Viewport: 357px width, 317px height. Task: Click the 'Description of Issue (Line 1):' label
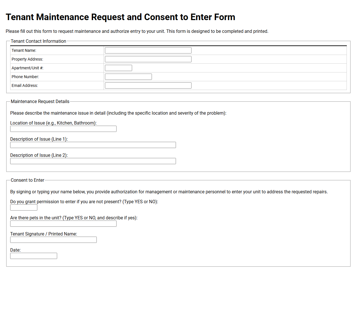click(x=39, y=139)
